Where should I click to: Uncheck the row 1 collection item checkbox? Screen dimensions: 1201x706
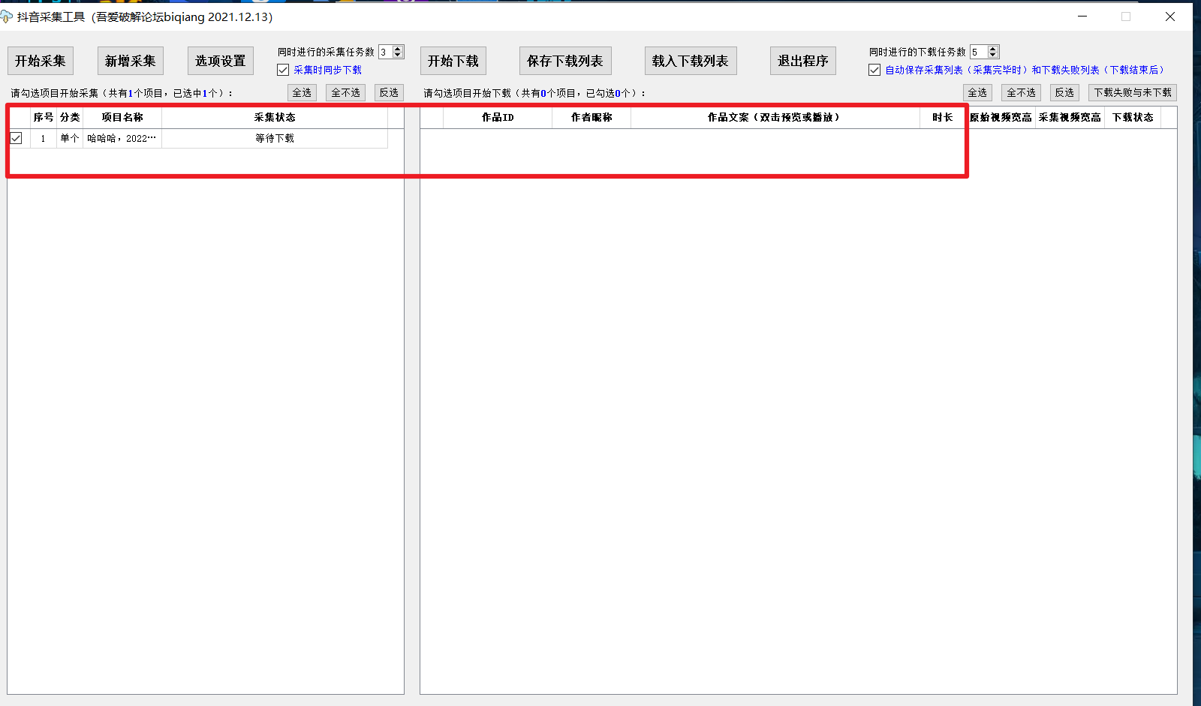tap(16, 138)
